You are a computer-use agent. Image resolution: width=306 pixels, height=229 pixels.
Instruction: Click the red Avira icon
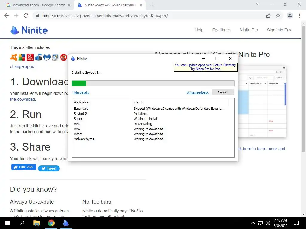(30, 57)
